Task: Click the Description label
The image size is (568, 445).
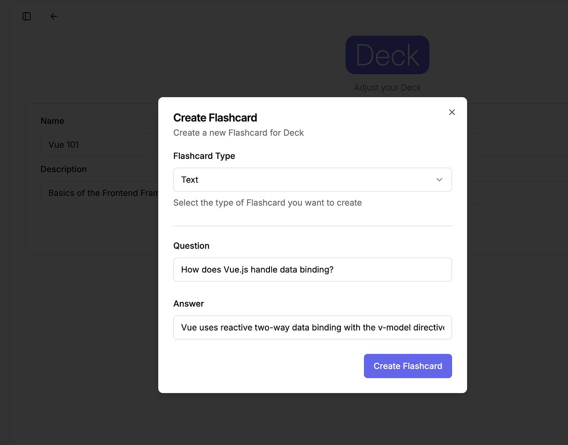Action: 64,169
